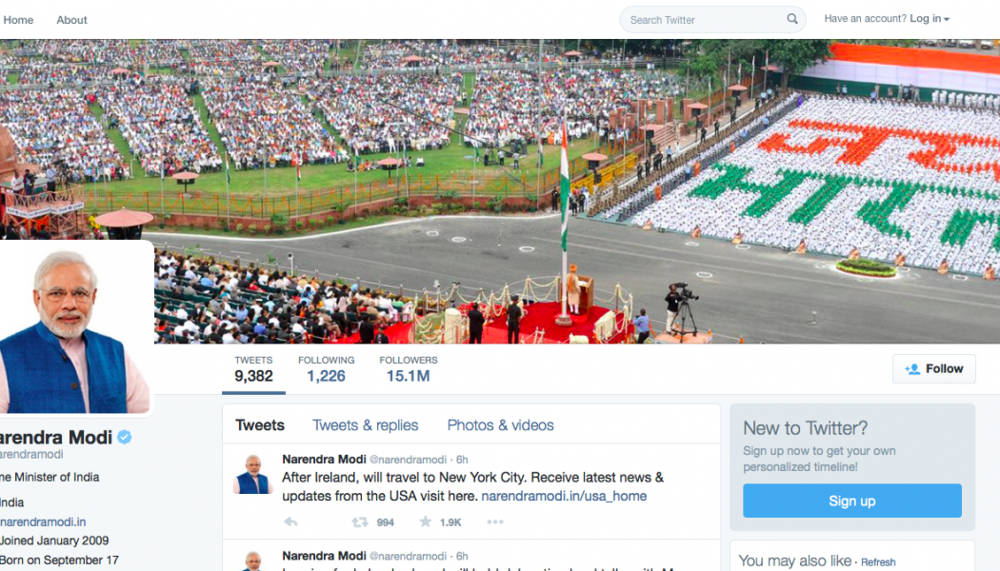1000x571 pixels.
Task: View the 15.1M followers list
Action: click(409, 369)
